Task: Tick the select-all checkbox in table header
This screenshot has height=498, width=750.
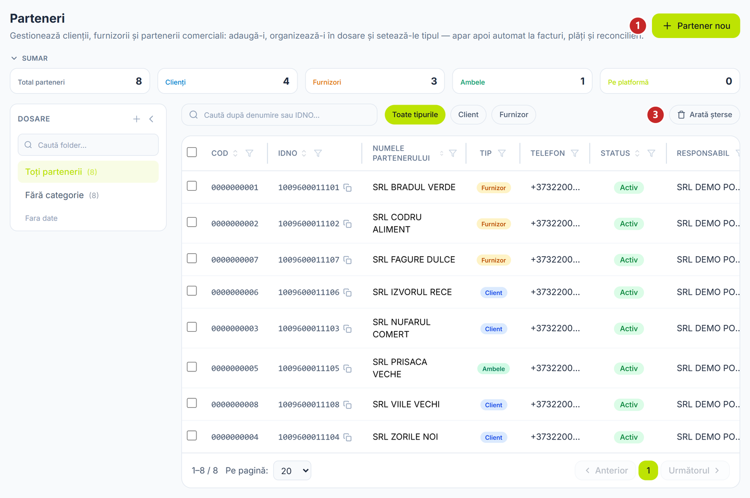Action: [x=192, y=152]
